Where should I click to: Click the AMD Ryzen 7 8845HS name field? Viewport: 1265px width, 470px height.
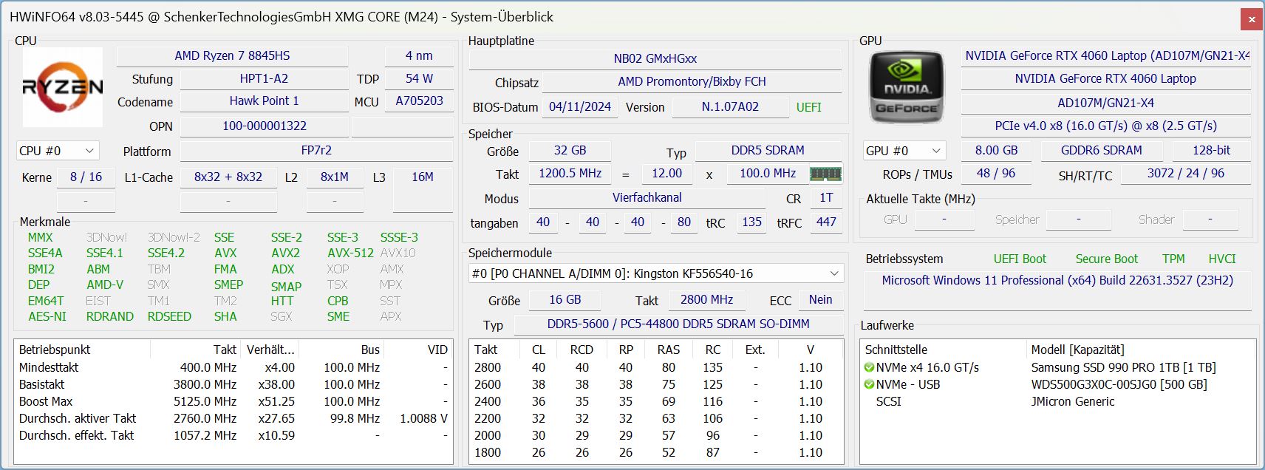click(x=232, y=56)
